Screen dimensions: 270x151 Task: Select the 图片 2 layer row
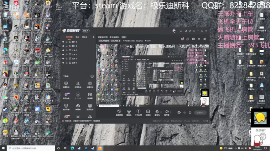78,46
